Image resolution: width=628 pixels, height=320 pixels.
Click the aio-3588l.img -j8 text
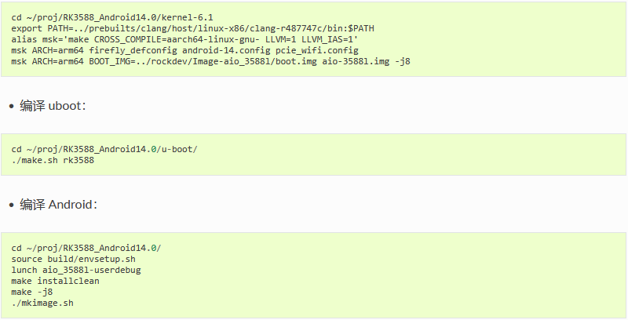click(366, 62)
